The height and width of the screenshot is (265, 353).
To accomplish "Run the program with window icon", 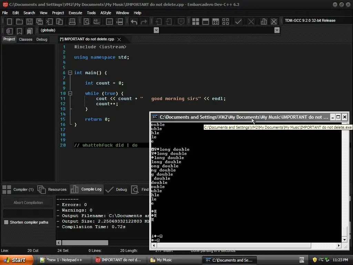I will 205,22.
